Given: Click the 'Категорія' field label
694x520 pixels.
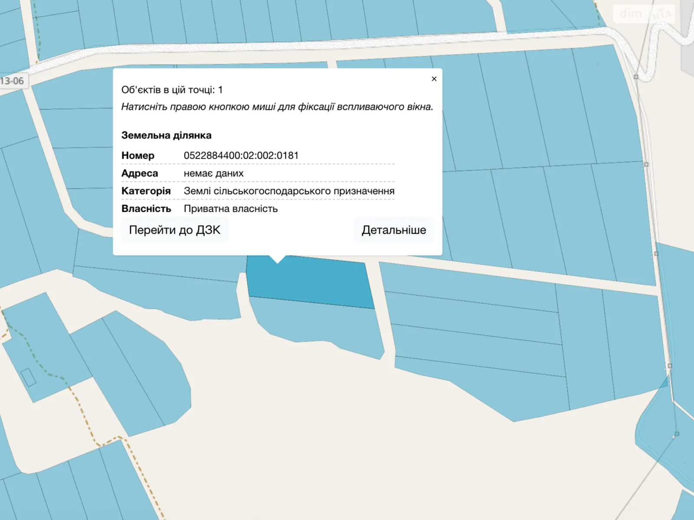Looking at the screenshot, I should coord(146,191).
